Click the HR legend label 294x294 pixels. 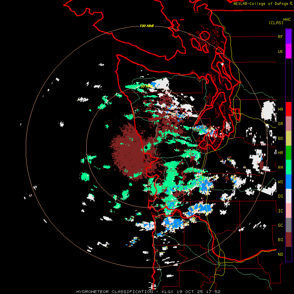pos(280,153)
